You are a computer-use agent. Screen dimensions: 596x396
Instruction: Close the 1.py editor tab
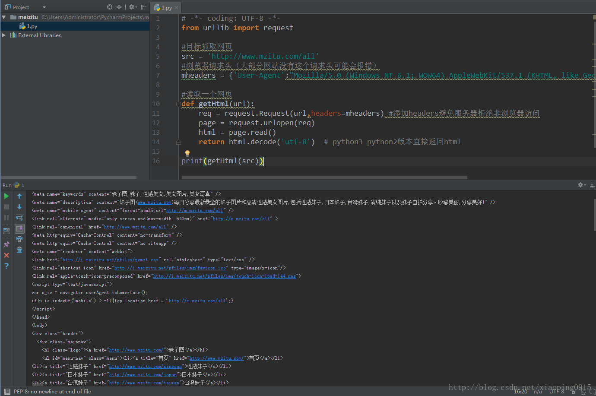(177, 7)
